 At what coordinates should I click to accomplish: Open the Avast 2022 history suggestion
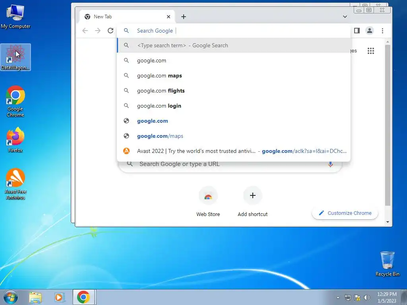click(x=234, y=151)
